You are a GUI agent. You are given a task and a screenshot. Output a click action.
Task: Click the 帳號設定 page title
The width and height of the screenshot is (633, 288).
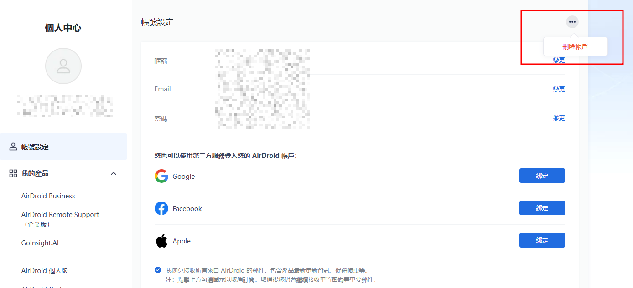point(157,22)
